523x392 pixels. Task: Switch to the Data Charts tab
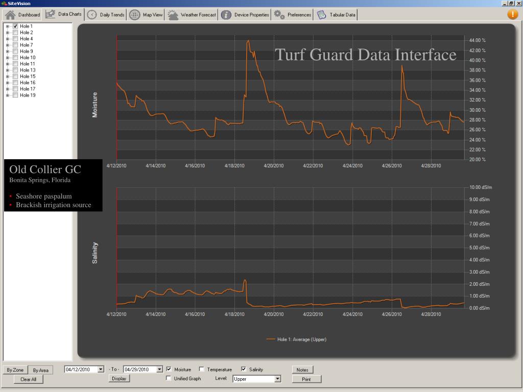63,14
